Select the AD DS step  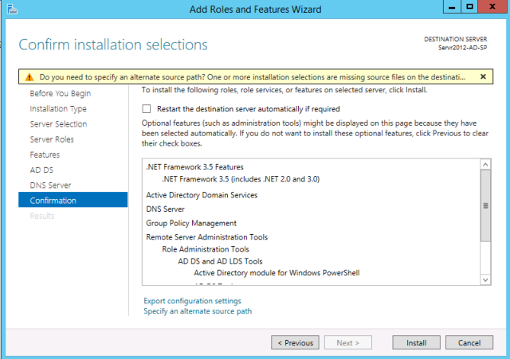click(41, 170)
